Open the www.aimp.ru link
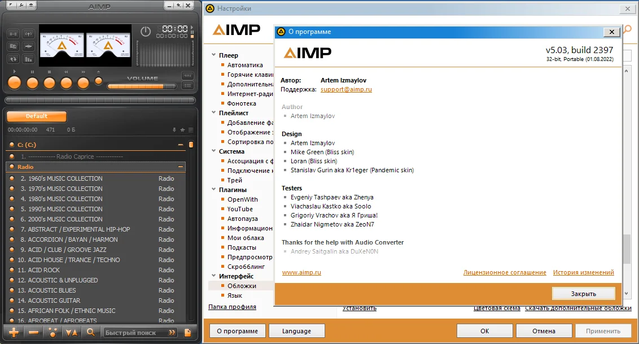Image resolution: width=639 pixels, height=344 pixels. (x=301, y=272)
